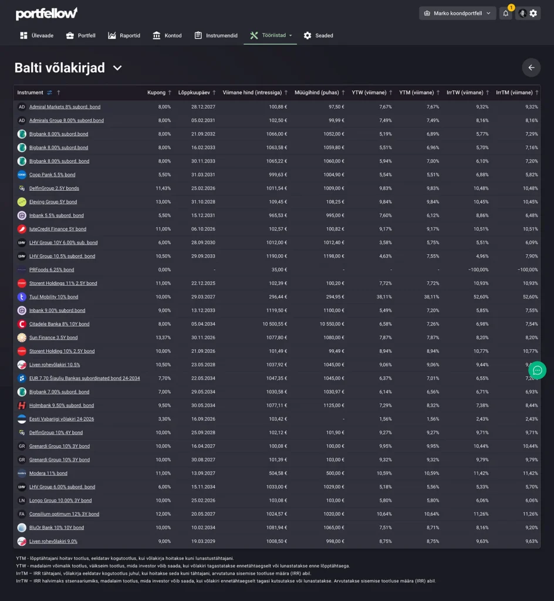Screen dimensions: 554x601
Task: Open Modera 11% bond link
Action: click(48, 474)
